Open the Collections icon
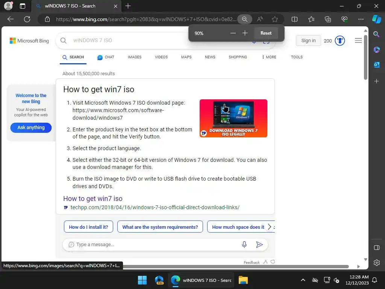 pyautogui.click(x=328, y=19)
